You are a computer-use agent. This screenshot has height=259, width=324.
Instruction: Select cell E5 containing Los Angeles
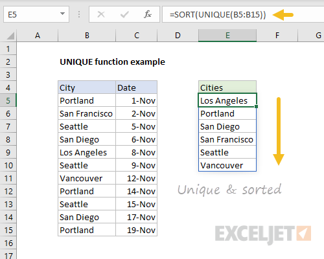[x=227, y=100]
